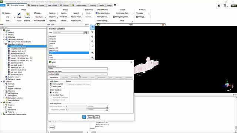Click the undock icon of Task Page panel

tap(86, 25)
